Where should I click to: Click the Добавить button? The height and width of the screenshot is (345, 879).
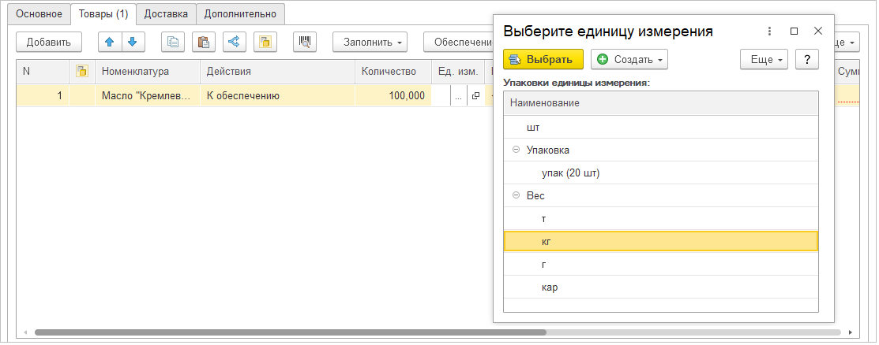click(x=49, y=42)
